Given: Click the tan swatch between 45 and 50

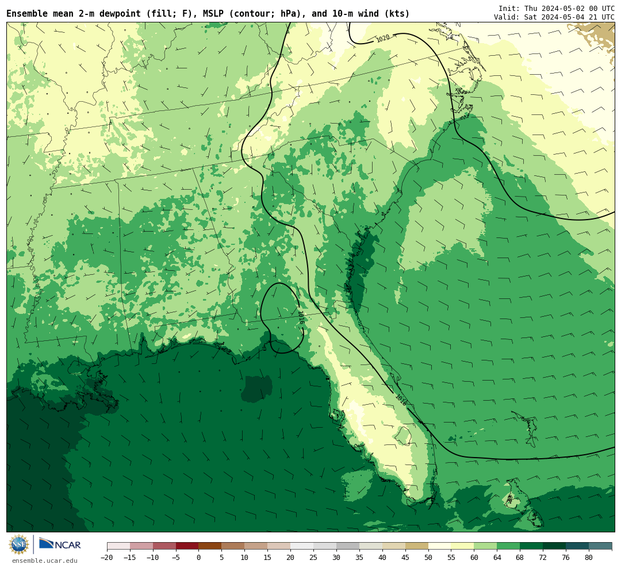Looking at the screenshot, I should click(417, 546).
